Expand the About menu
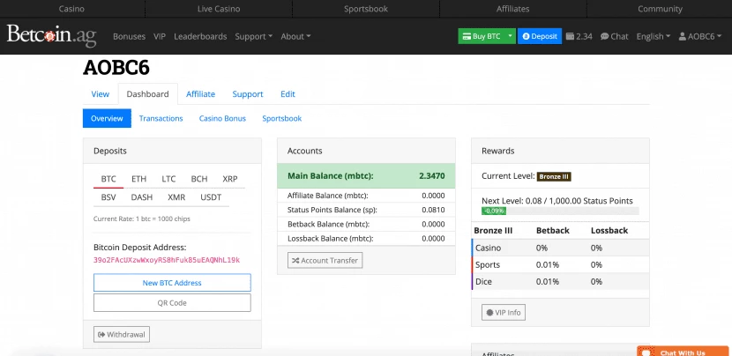732x356 pixels. coord(295,36)
